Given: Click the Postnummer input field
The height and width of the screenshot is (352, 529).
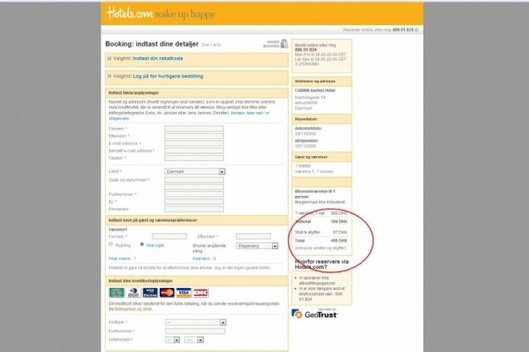Looking at the screenshot, I should [194, 193].
